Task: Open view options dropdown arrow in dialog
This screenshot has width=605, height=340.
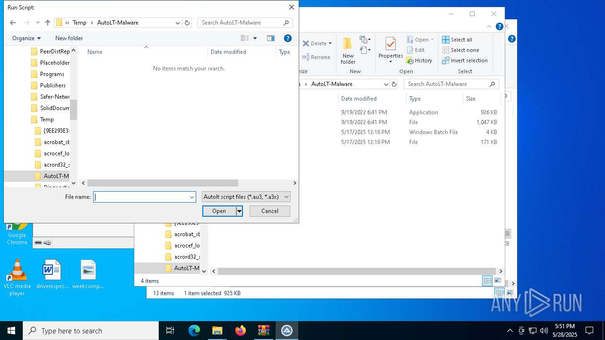Action: pyautogui.click(x=255, y=38)
